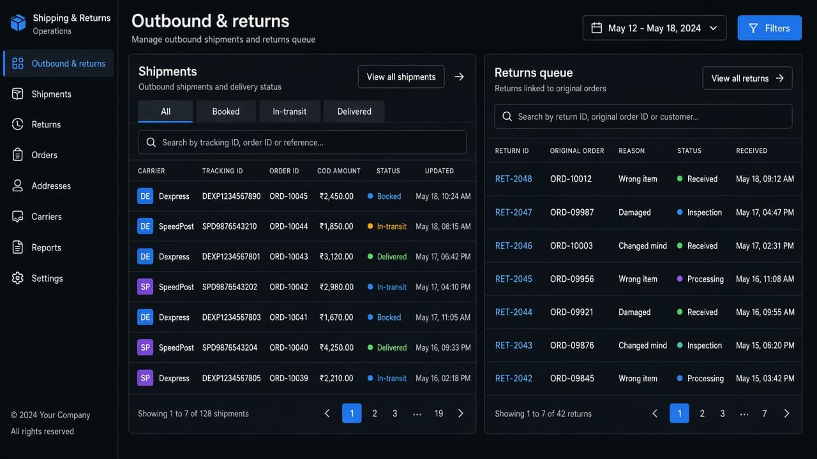Click the returns search by return ID field
The width and height of the screenshot is (817, 459).
[x=643, y=117]
